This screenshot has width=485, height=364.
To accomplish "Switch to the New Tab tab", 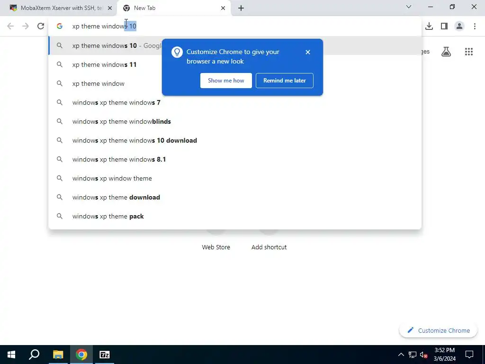I will 174,8.
